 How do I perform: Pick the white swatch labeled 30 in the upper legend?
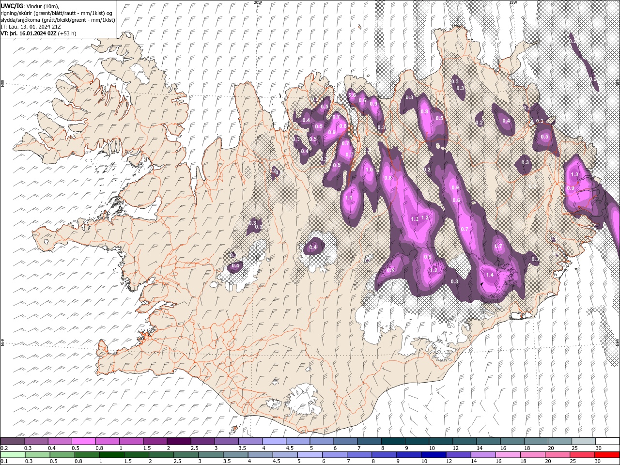[607, 441]
